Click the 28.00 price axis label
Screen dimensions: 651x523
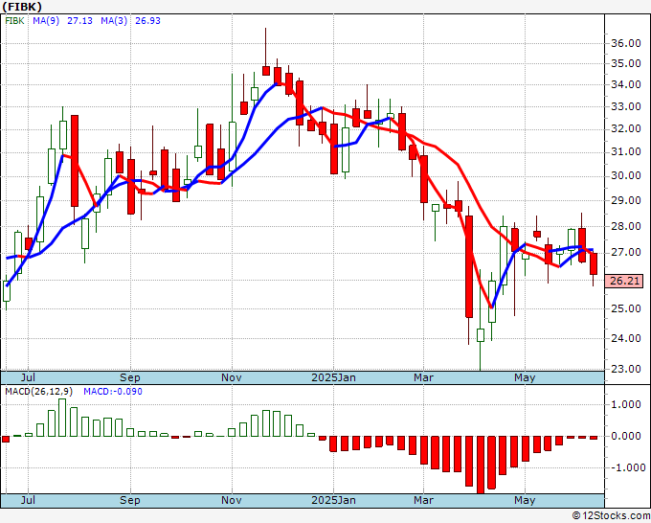coord(626,226)
